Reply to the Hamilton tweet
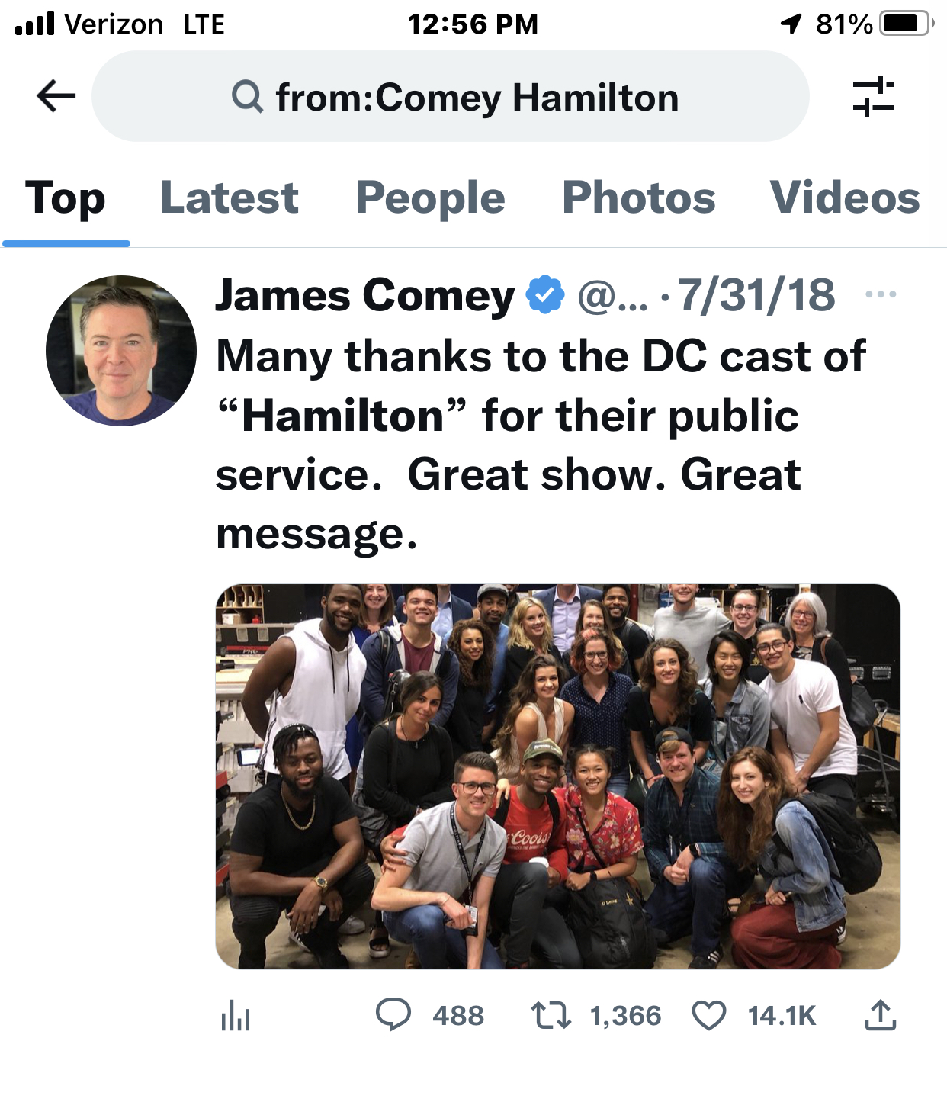Screen dimensions: 947x1115 tap(393, 1016)
